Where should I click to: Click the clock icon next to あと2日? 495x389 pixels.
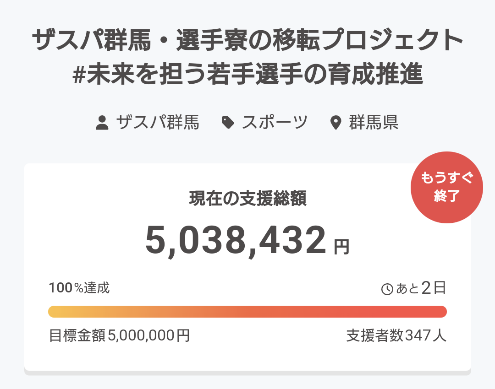coord(387,289)
